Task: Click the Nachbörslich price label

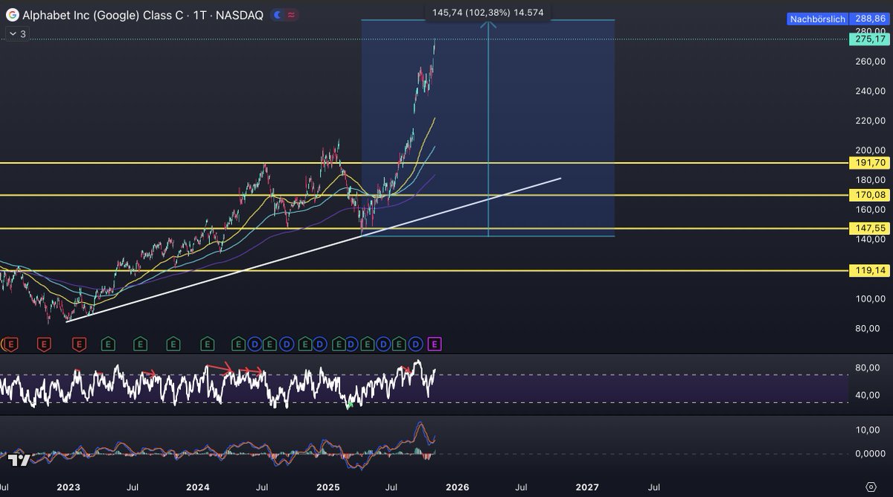Action: point(817,19)
